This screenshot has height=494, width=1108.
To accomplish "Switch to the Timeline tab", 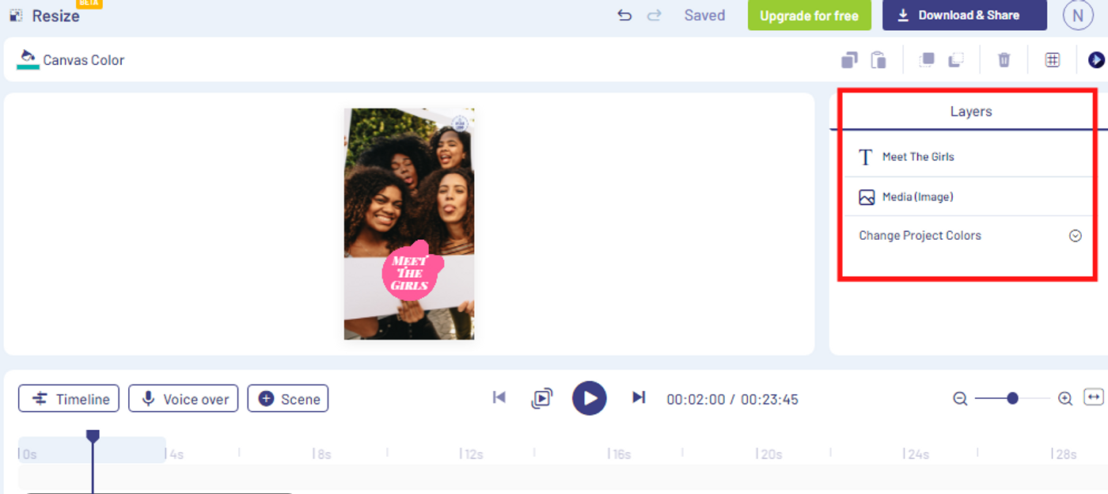I will pos(68,398).
